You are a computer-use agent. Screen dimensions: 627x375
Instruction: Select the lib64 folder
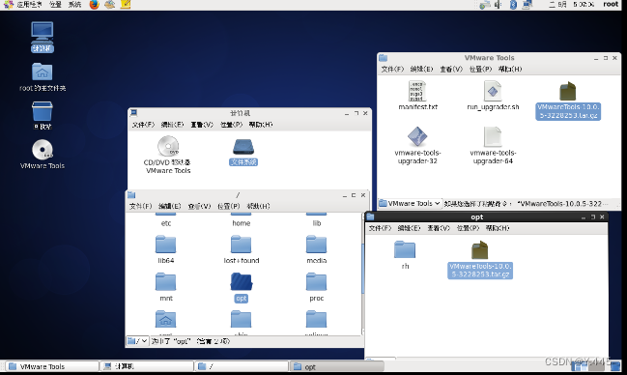[165, 249]
